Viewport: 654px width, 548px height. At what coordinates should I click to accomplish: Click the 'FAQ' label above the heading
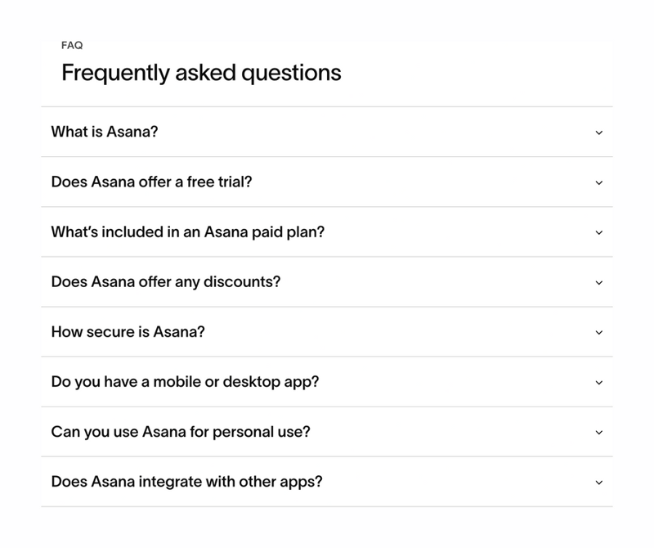[x=70, y=46]
